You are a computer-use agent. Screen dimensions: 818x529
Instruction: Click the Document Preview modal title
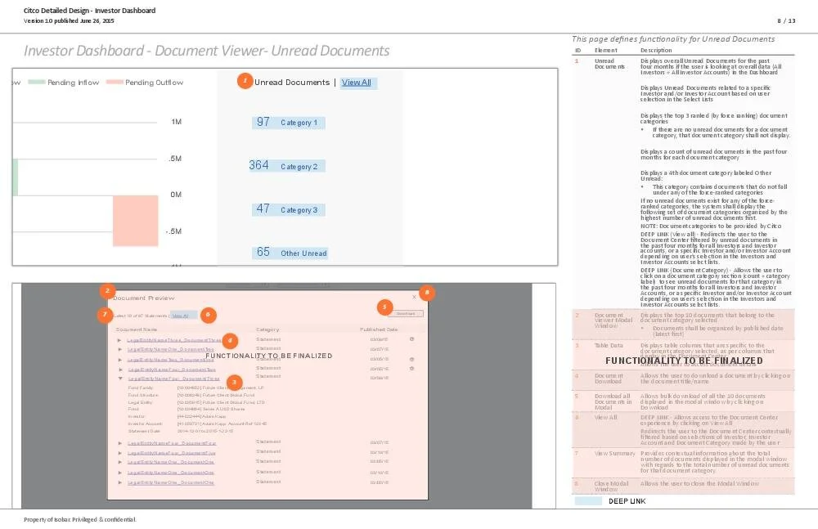[144, 298]
